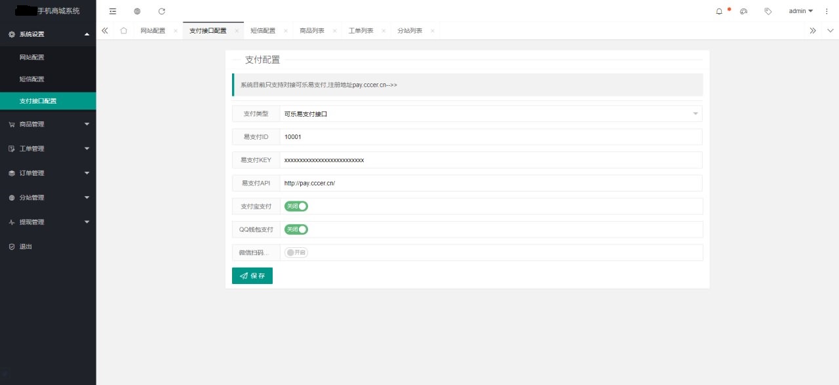Click the shield icon beside 退出
839x385 pixels.
click(12, 247)
